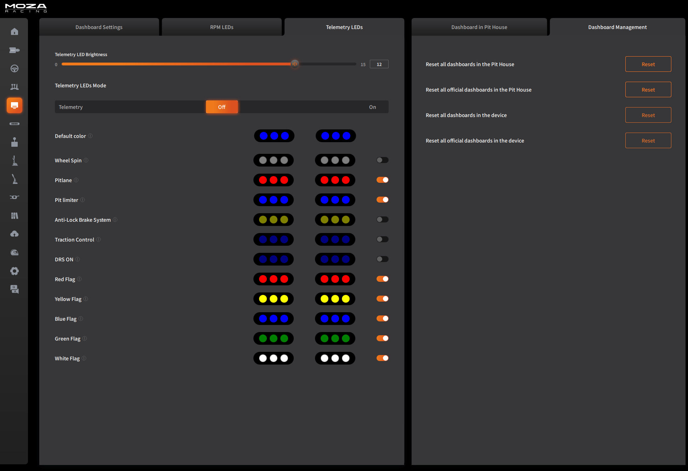
Task: Click the left Yellow Flag color swatch
Action: [x=273, y=299]
